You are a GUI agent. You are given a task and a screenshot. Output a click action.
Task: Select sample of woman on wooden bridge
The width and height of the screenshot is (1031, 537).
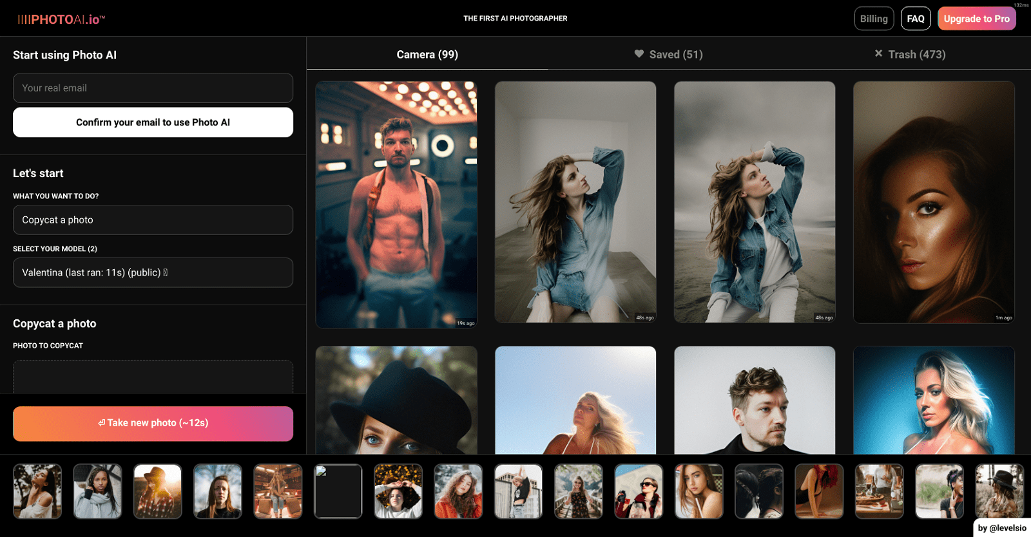579,491
